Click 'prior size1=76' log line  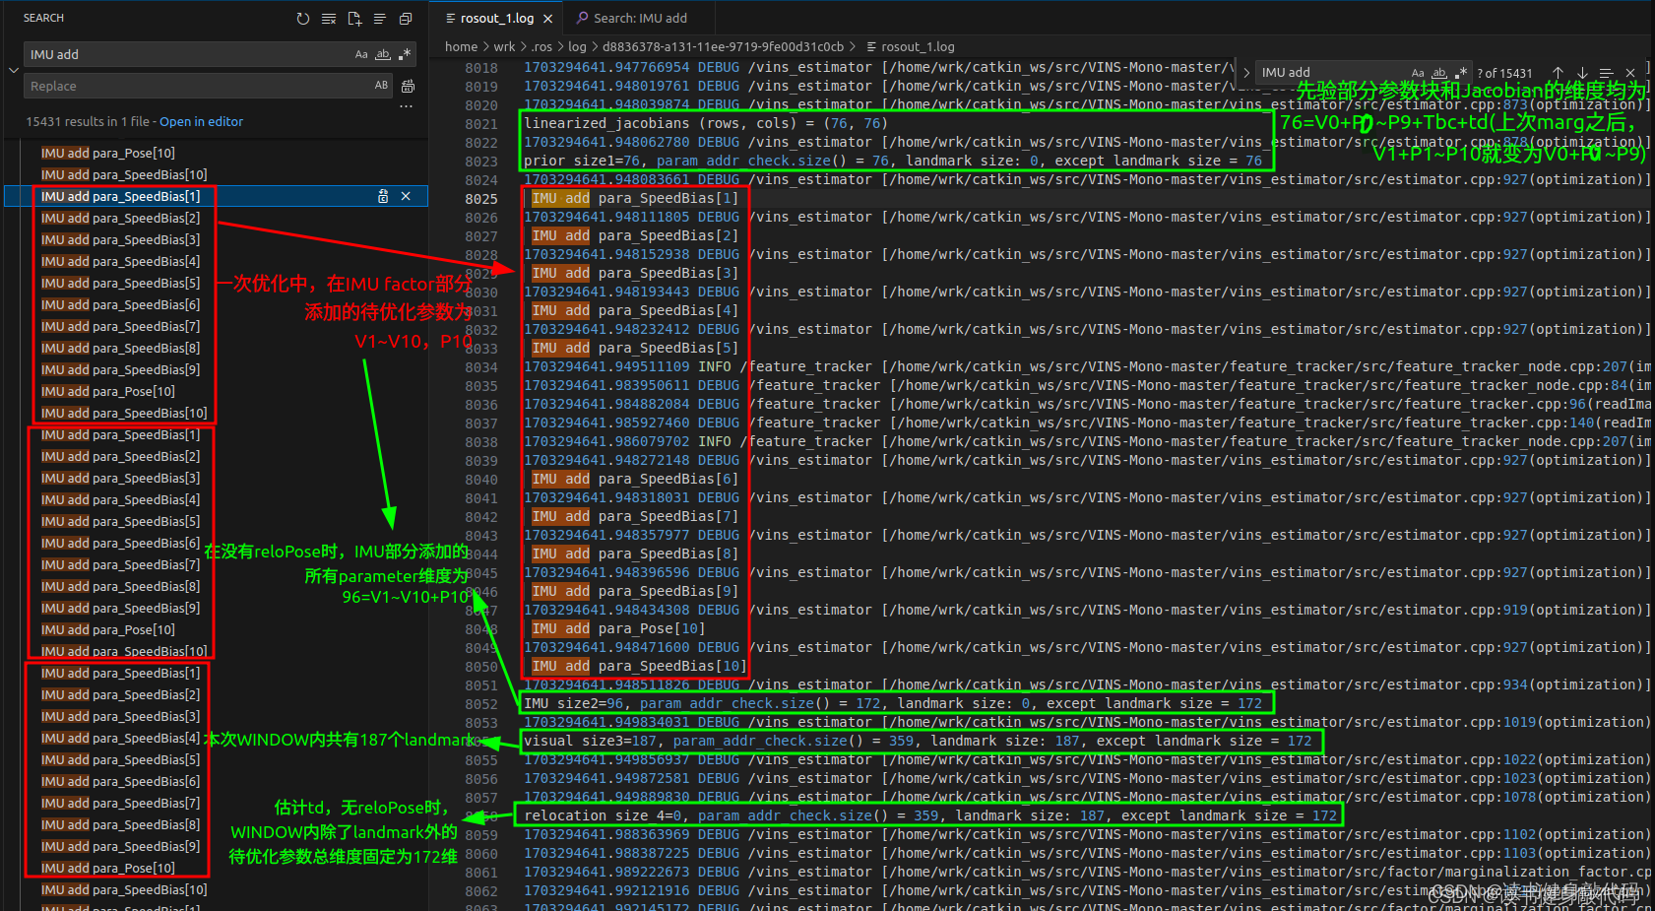[892, 162]
